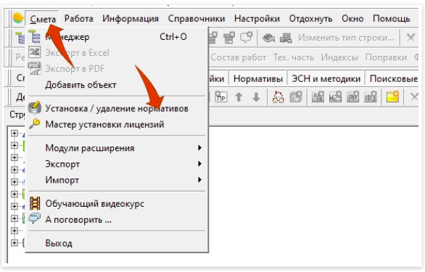The width and height of the screenshot is (425, 272).
Task: Open the Смета menu in menu bar
Action: coord(43,19)
